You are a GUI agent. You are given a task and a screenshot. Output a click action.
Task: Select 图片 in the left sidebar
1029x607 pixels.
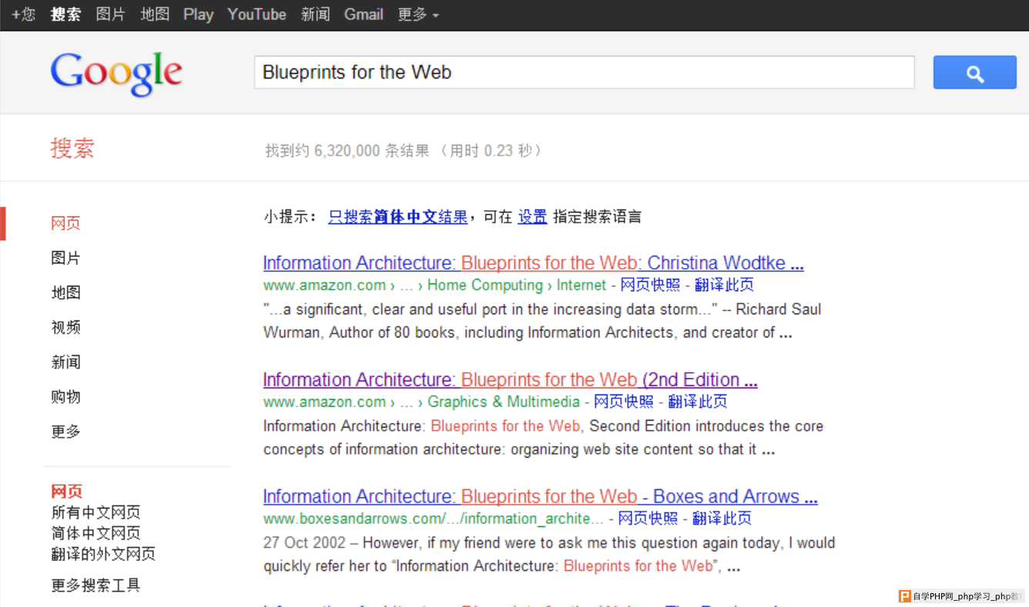click(65, 258)
